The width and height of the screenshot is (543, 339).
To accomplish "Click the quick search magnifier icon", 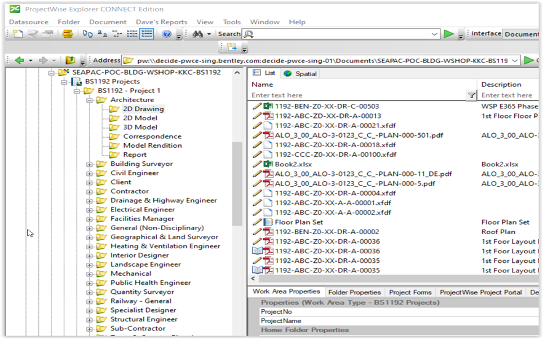I will point(248,34).
